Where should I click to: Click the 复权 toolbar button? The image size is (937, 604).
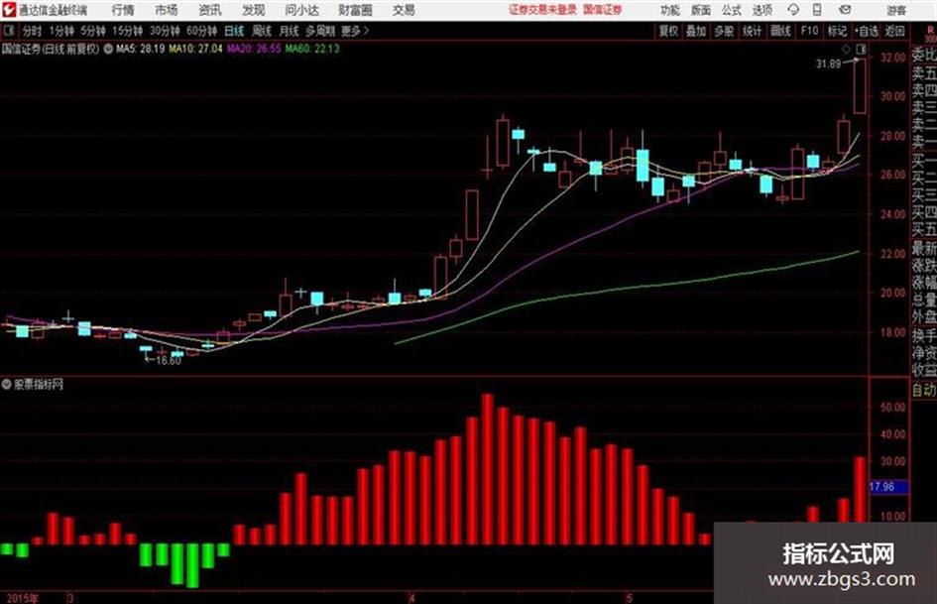click(x=668, y=31)
